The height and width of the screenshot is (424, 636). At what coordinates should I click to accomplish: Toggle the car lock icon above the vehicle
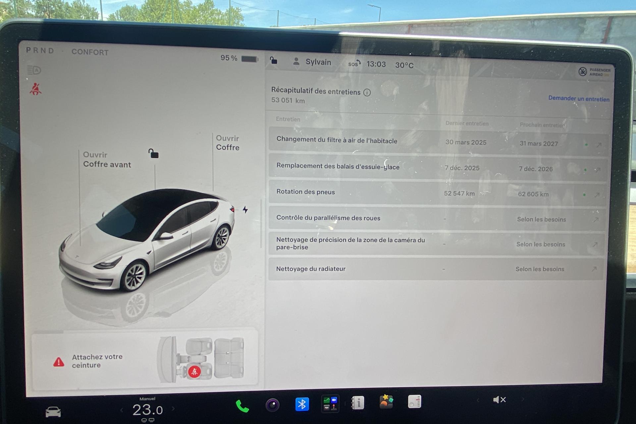click(153, 153)
